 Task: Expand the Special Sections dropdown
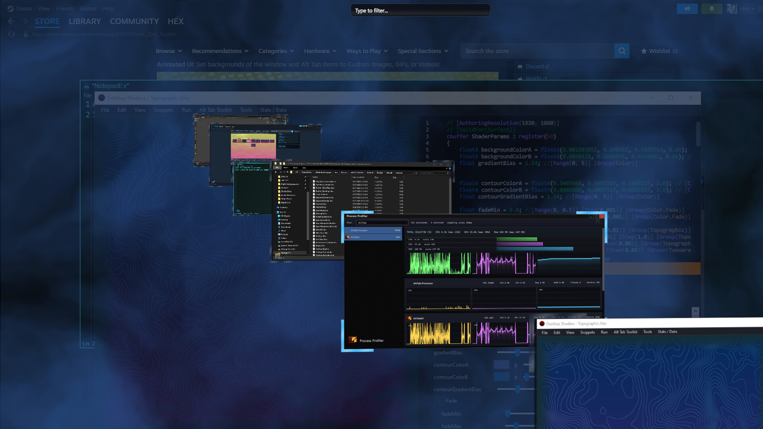pyautogui.click(x=423, y=51)
